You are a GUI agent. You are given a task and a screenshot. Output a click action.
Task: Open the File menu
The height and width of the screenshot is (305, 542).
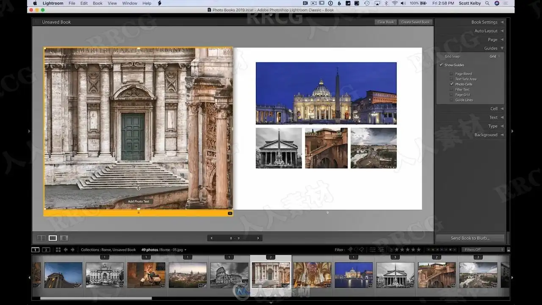(x=72, y=3)
